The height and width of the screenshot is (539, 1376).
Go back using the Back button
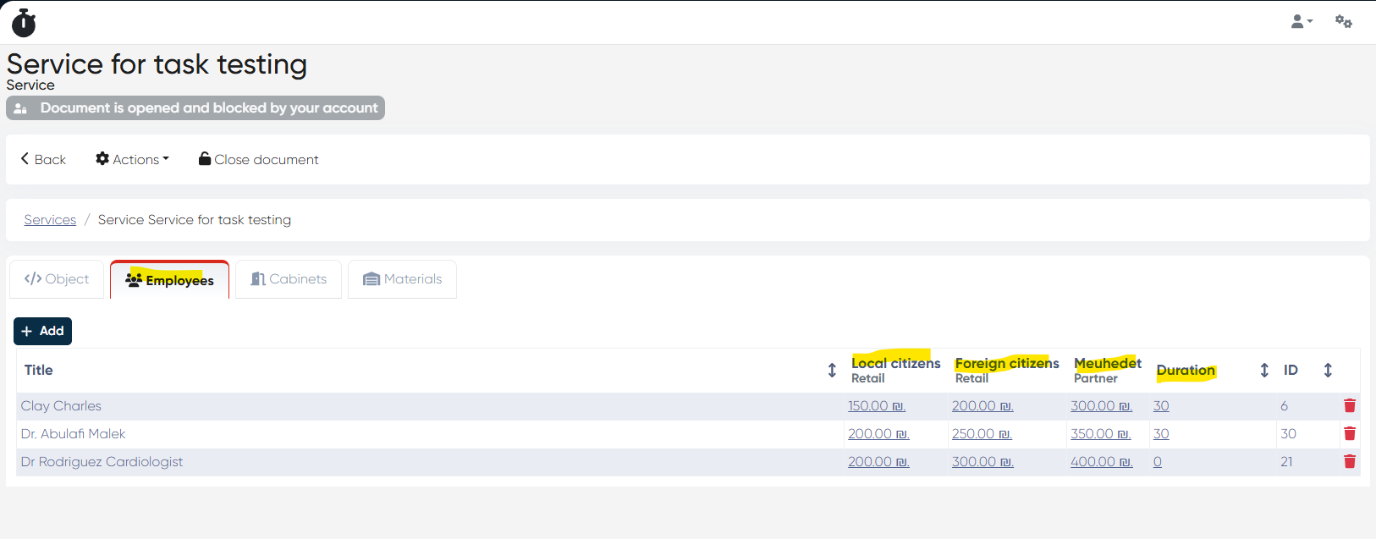(x=43, y=159)
